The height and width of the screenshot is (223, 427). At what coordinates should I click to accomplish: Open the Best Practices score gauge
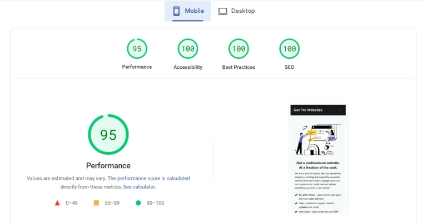click(x=239, y=49)
